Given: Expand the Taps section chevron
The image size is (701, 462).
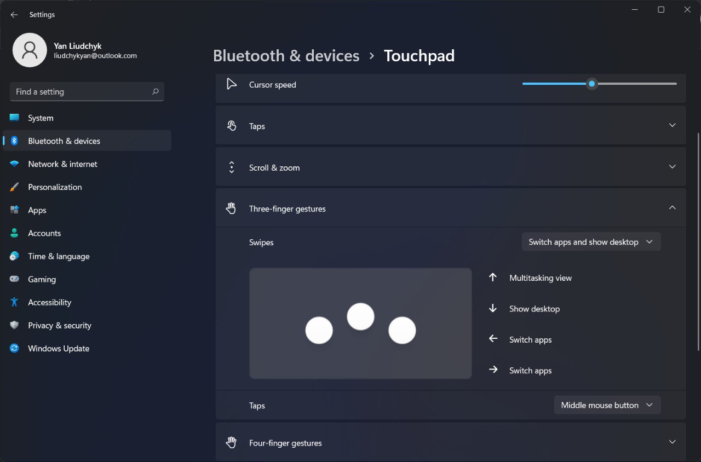Looking at the screenshot, I should pos(673,125).
